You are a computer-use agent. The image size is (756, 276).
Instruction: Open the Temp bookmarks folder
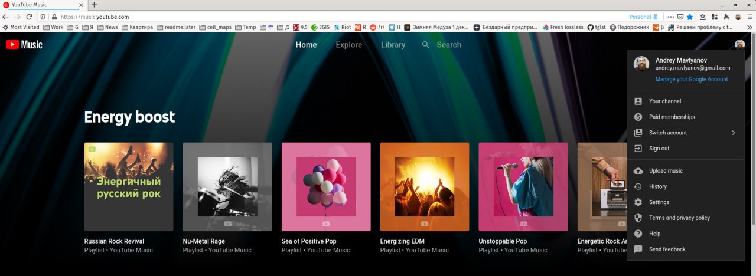(x=246, y=27)
